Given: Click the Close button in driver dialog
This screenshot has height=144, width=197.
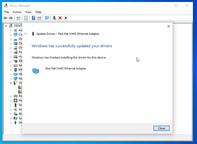Looking at the screenshot, I should click(x=161, y=128).
